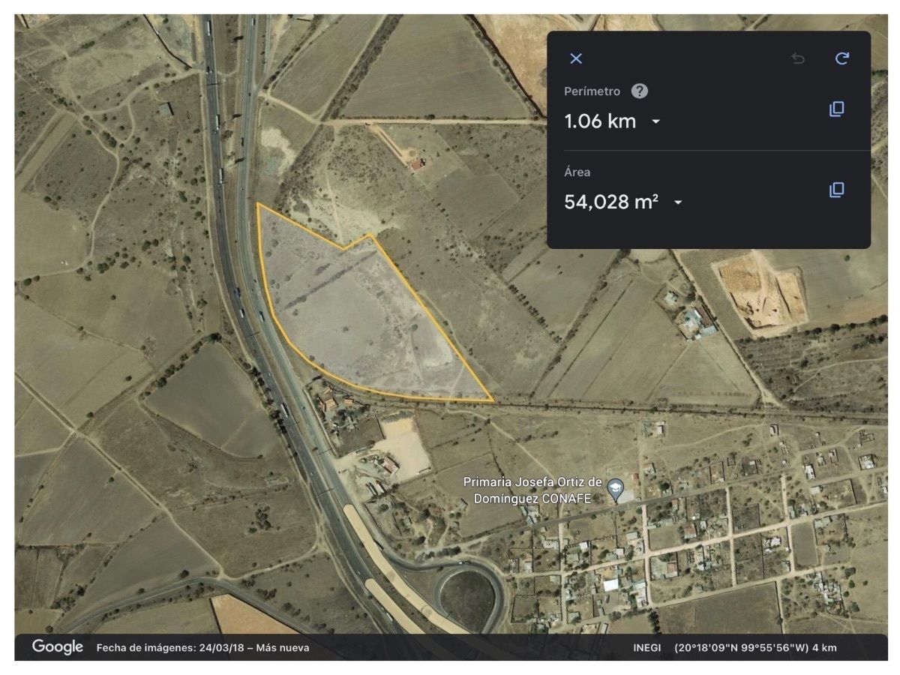Click the undo arrow in measurement panel
The height and width of the screenshot is (675, 900).
[798, 58]
